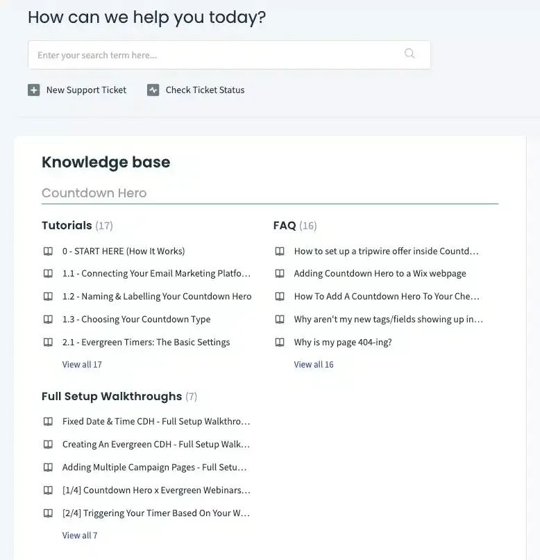
Task: Open Full Setup Walkthroughs folder heading
Action: (112, 397)
